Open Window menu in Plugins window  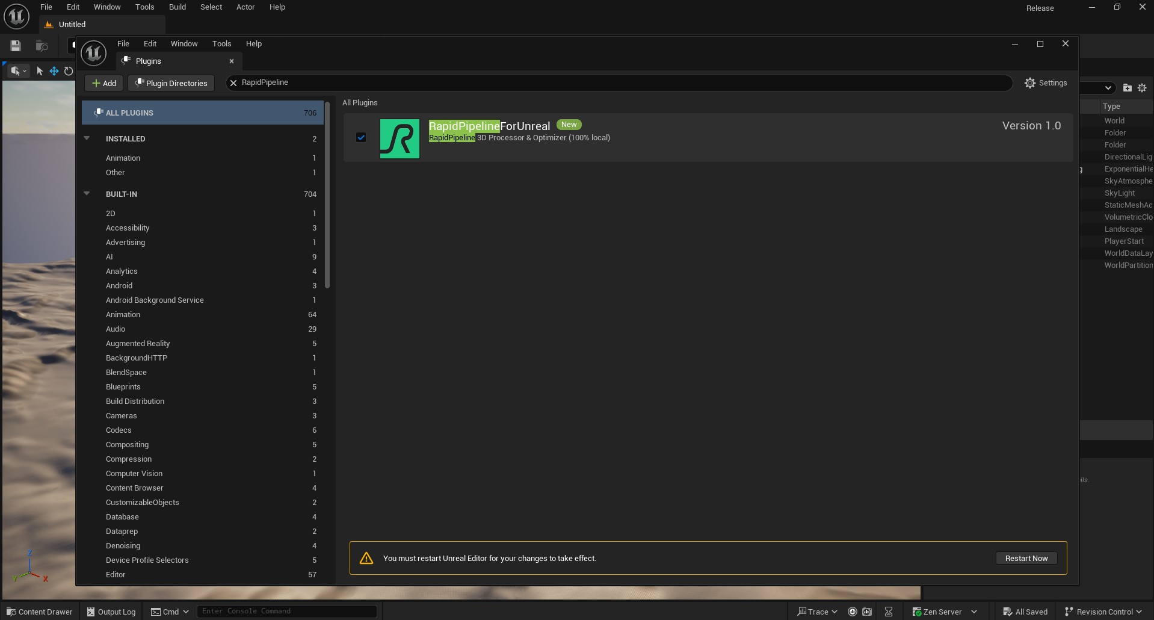[184, 44]
